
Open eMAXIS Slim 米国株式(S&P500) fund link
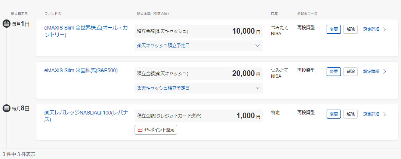tap(81, 70)
